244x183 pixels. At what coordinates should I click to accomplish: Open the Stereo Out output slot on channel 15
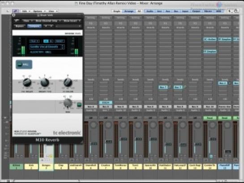coord(224,106)
